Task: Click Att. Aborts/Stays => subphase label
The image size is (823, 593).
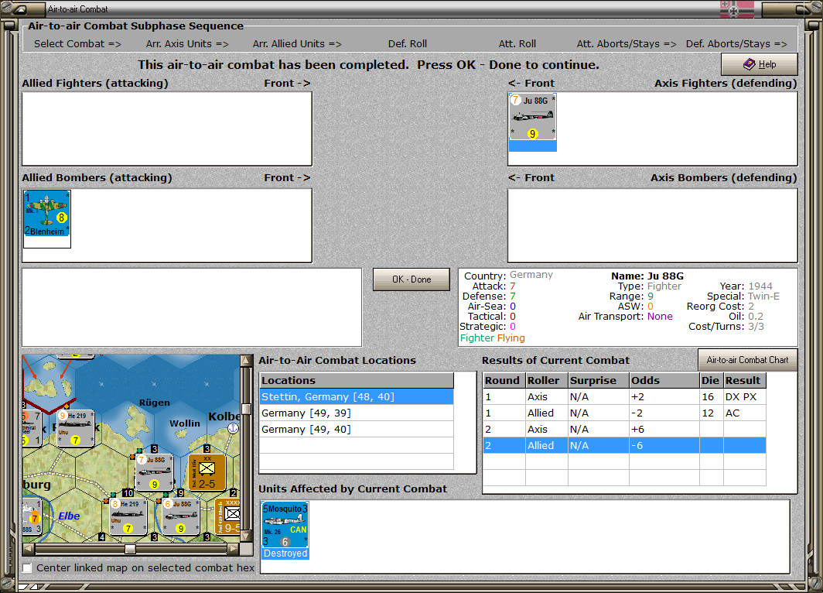Action: [x=627, y=43]
